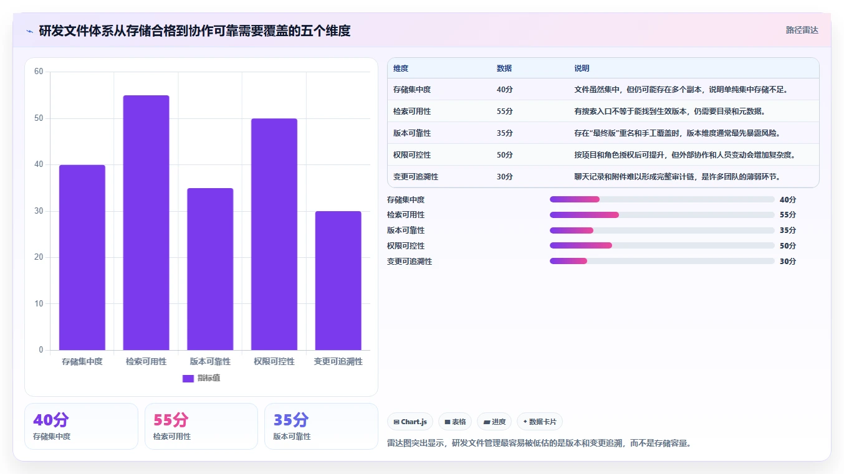This screenshot has height=474, width=844.
Task: Click the description starting 文件虽然集中
Action: (681, 90)
